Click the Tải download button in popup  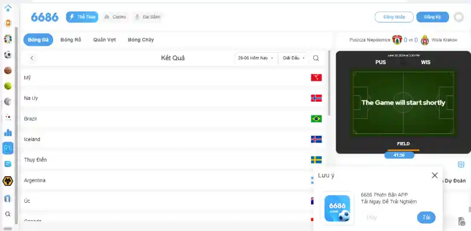427,218
